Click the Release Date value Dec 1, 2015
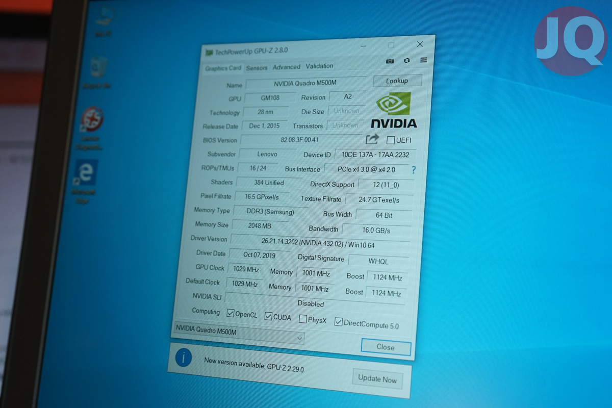The width and height of the screenshot is (612, 408). pos(264,125)
